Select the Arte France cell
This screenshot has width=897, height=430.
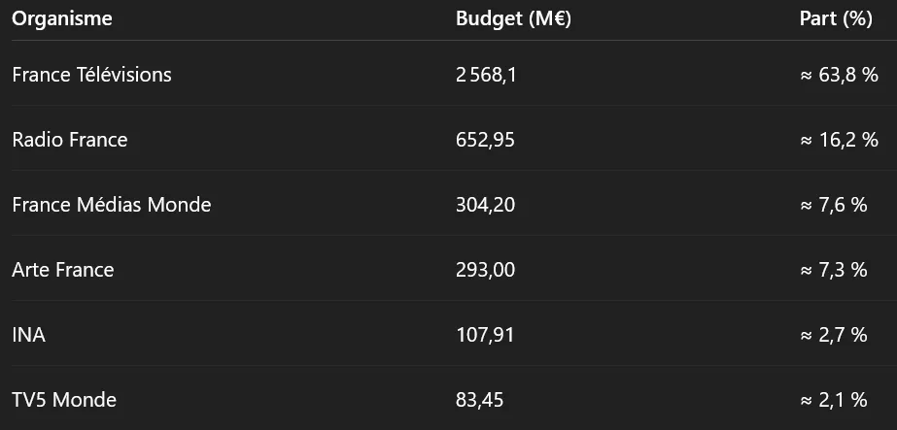63,270
